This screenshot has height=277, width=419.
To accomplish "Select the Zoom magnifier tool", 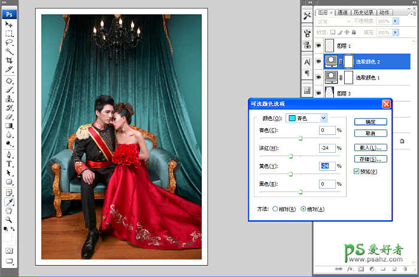I will coord(9,220).
